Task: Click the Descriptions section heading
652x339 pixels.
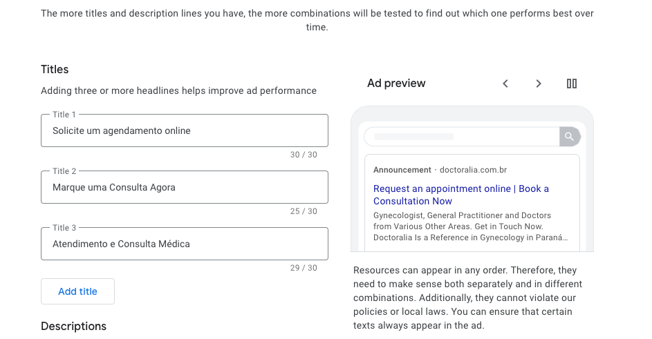Action: point(73,326)
